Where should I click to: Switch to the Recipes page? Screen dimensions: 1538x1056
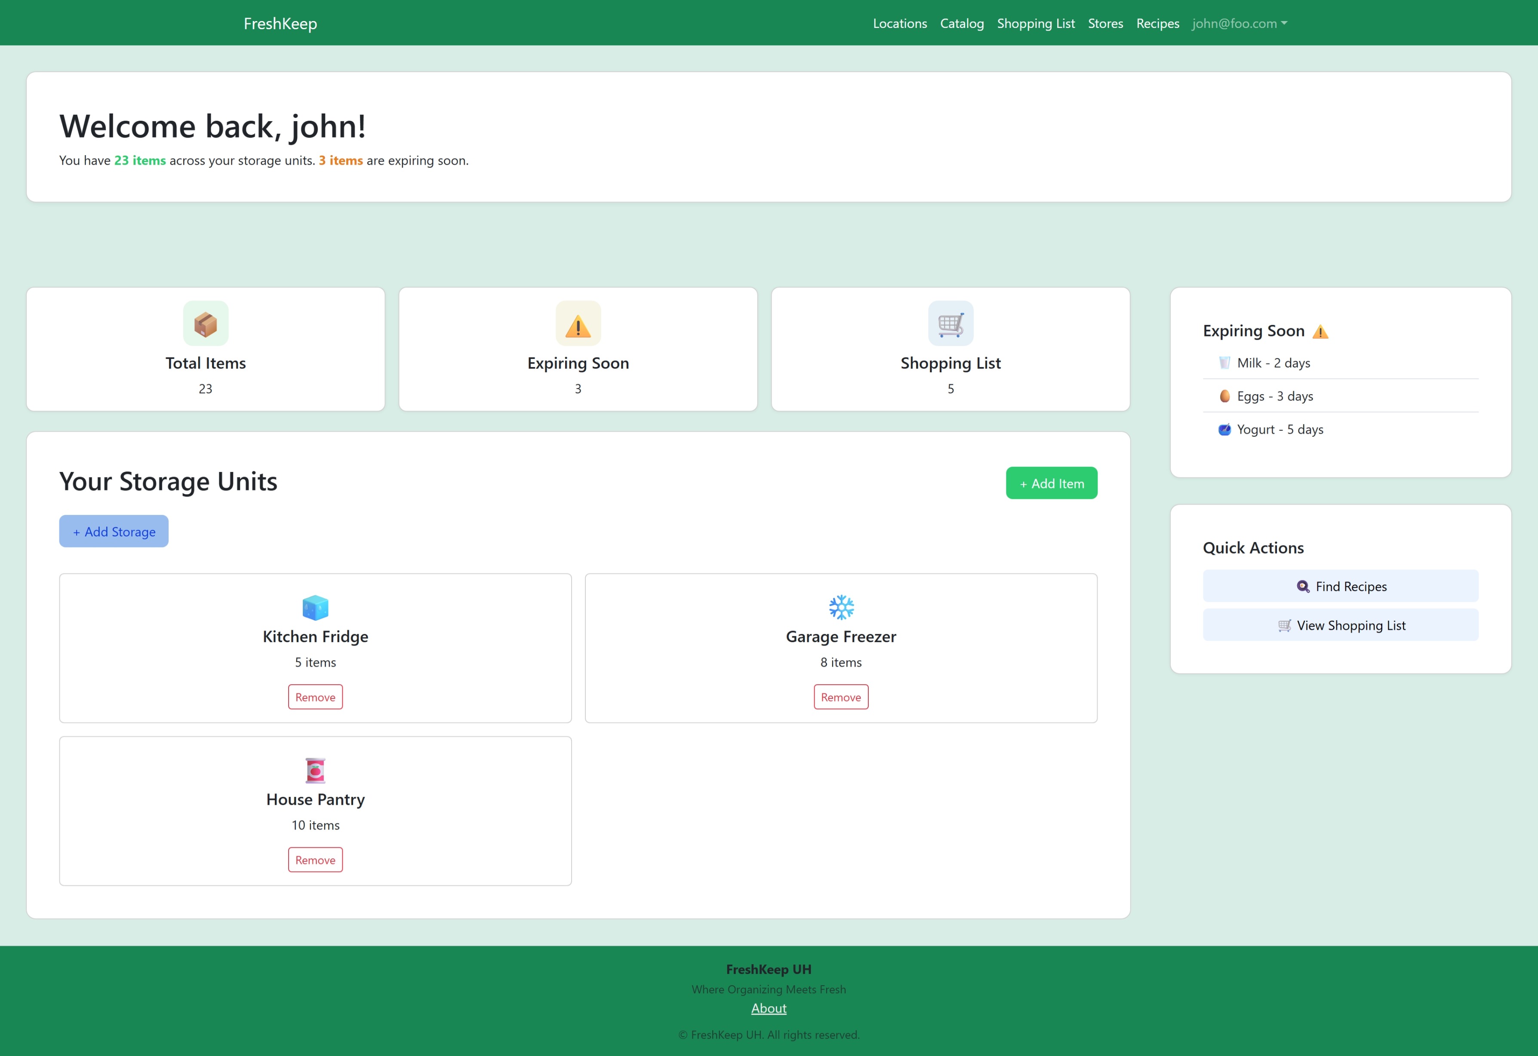(1157, 23)
